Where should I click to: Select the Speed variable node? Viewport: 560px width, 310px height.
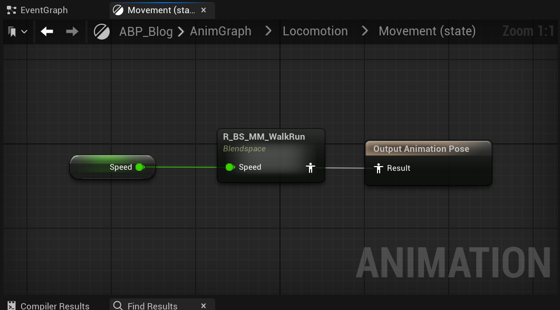(112, 167)
